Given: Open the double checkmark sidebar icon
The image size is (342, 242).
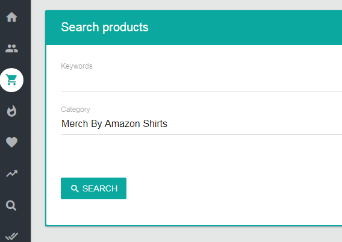Looking at the screenshot, I should pyautogui.click(x=11, y=237).
